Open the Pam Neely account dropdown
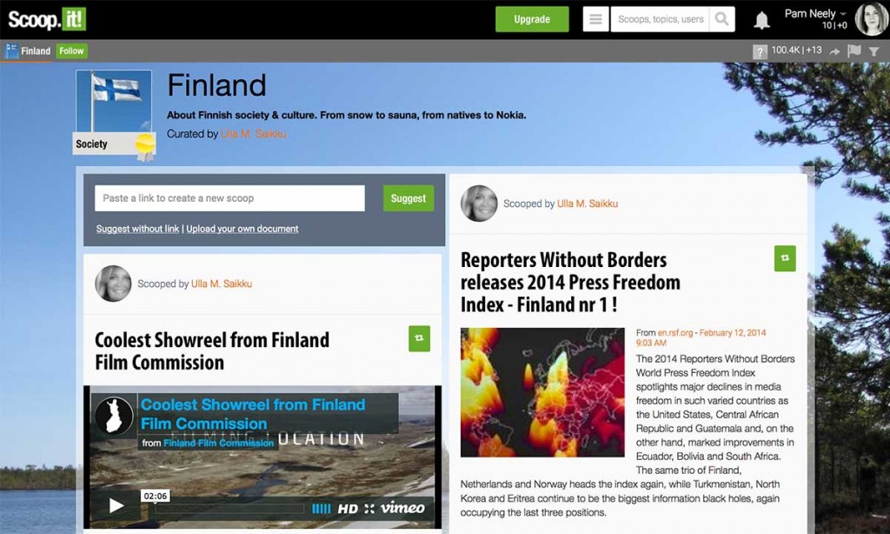 click(815, 14)
